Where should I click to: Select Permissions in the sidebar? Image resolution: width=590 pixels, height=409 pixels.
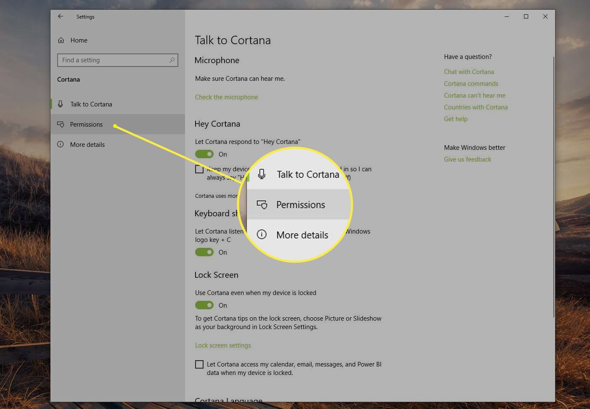[118, 124]
